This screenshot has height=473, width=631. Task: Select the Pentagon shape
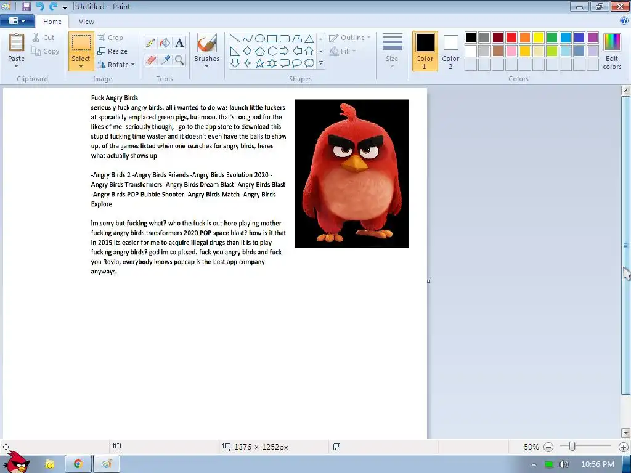[260, 51]
